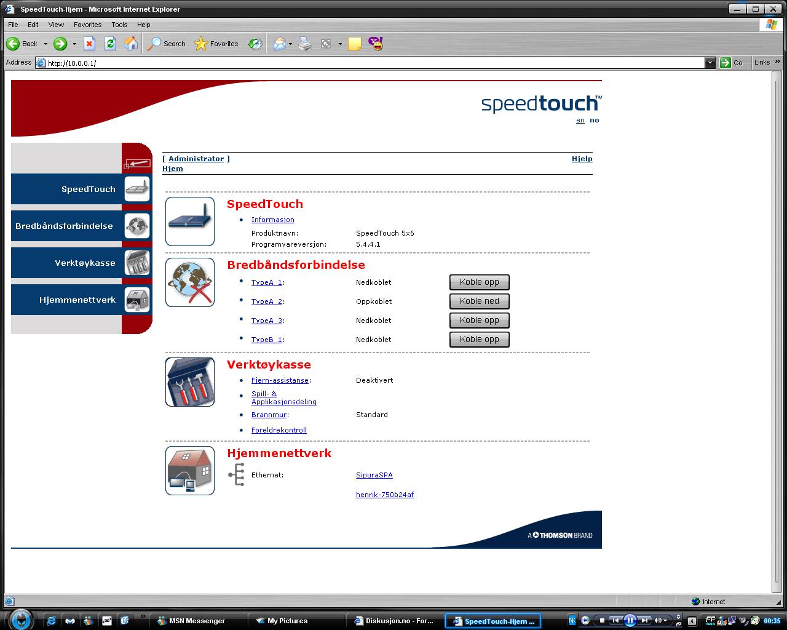Screen dimensions: 787x630
Task: Stop page loading with the red X
Action: click(90, 44)
